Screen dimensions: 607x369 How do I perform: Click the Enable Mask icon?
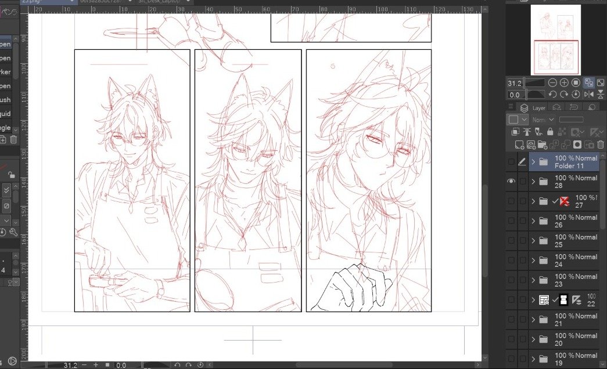577,132
